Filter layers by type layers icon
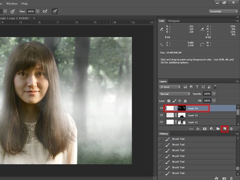 coord(197,87)
